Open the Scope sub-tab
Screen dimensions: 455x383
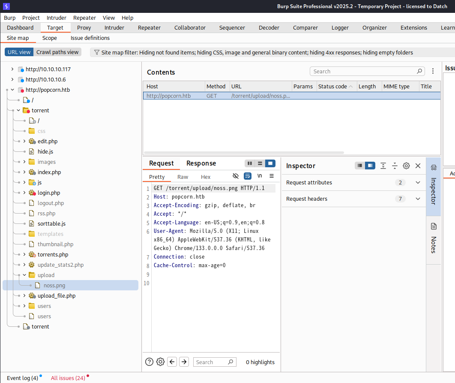coord(50,38)
